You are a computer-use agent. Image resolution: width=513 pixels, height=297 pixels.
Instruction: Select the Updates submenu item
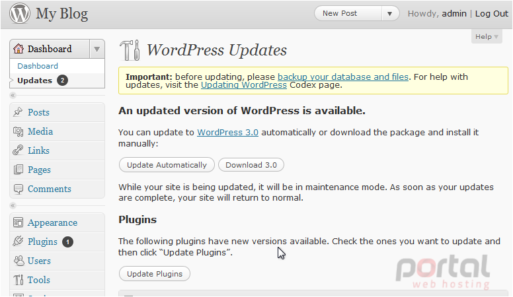34,81
